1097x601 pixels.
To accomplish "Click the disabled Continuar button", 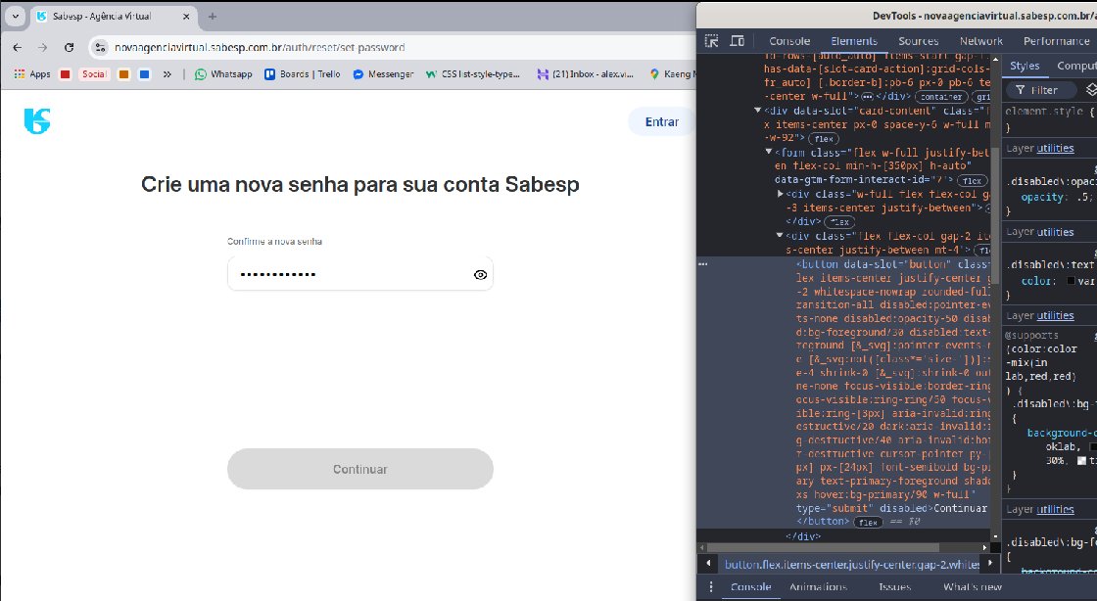I will (x=360, y=469).
